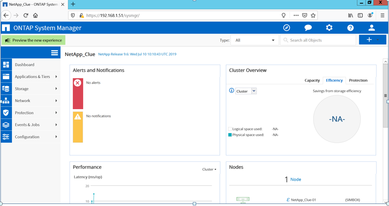Click the Events & Jobs layers icon
The width and height of the screenshot is (389, 206).
(6, 125)
